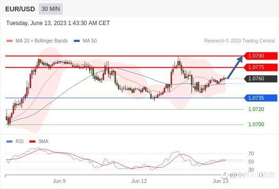Toggle the 9MA legend swatch
279x189 pixels.
tap(32, 142)
